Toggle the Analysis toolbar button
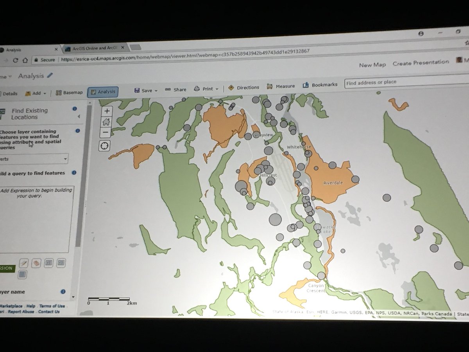The height and width of the screenshot is (352, 469). click(103, 92)
